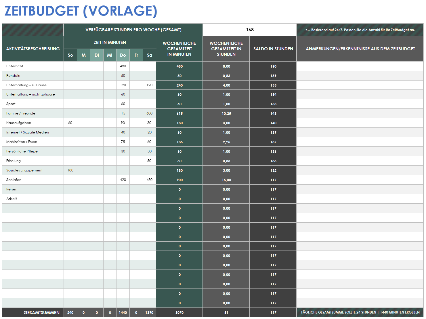The height and width of the screenshot is (319, 426).
Task: Select the Hausaufgaben activity cell
Action: point(33,123)
